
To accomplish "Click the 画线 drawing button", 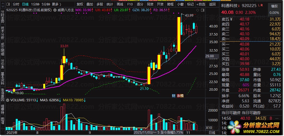I will click(120, 4).
